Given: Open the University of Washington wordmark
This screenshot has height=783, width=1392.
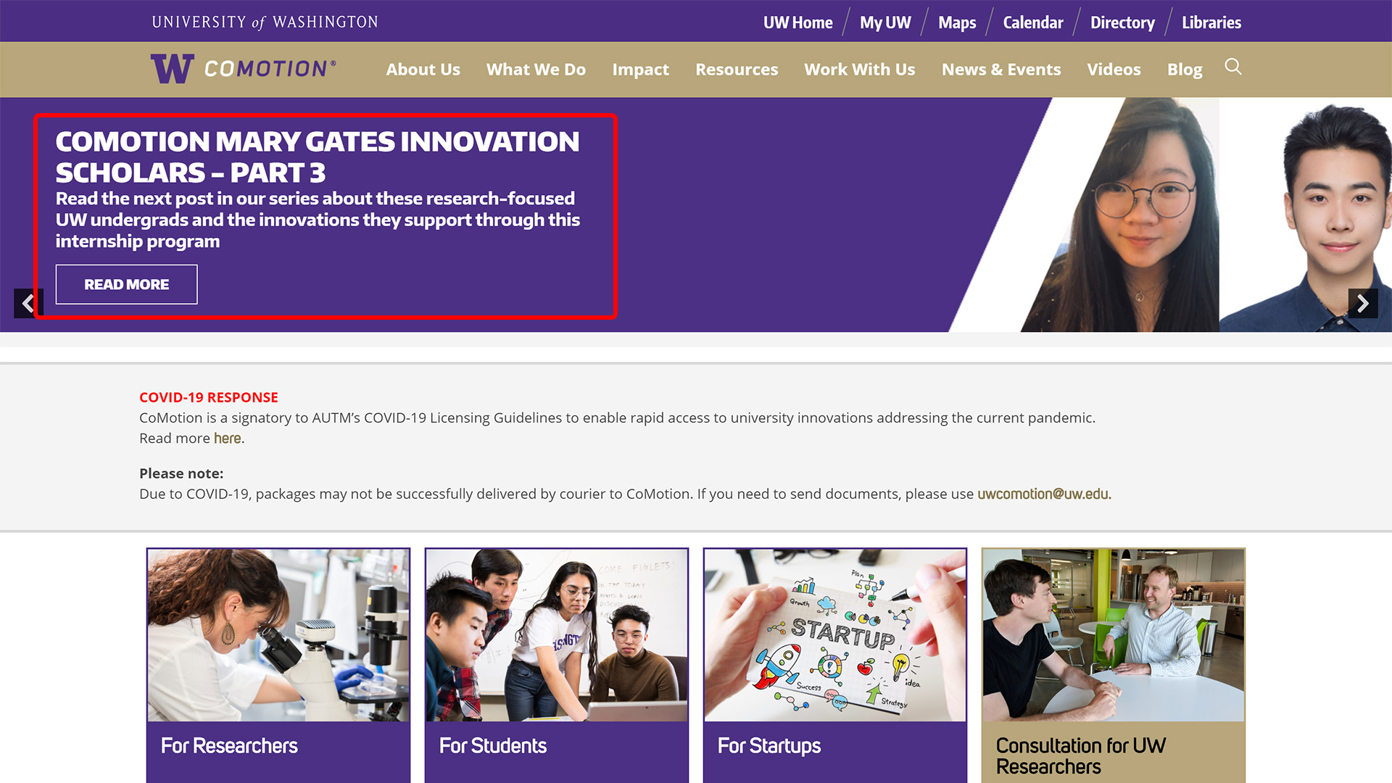Looking at the screenshot, I should [x=265, y=22].
